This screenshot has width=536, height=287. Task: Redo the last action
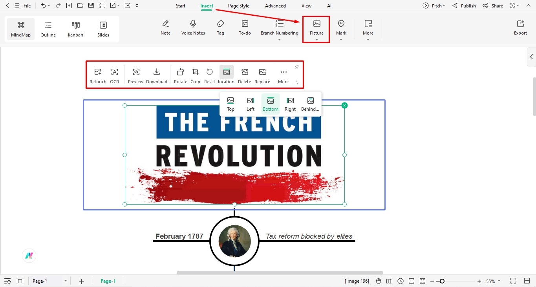tap(58, 5)
